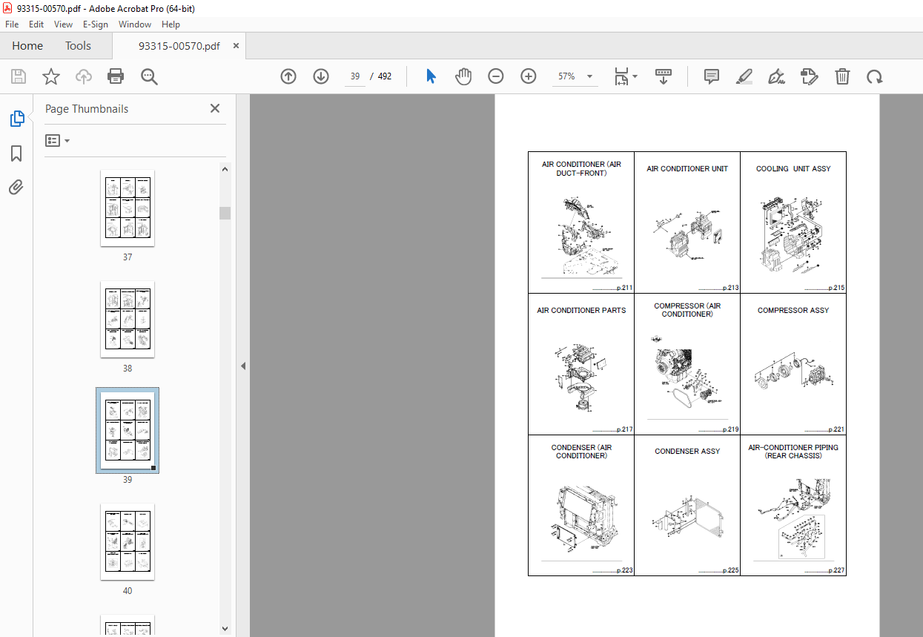Select the Highlight text tool

click(744, 76)
